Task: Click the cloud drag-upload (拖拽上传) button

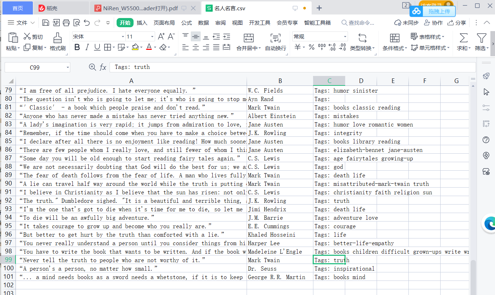Action: point(433,11)
